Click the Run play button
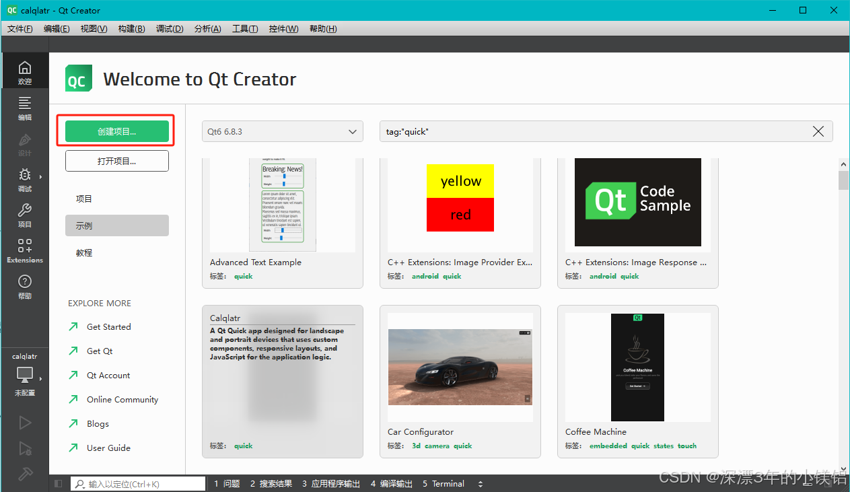 (x=25, y=423)
